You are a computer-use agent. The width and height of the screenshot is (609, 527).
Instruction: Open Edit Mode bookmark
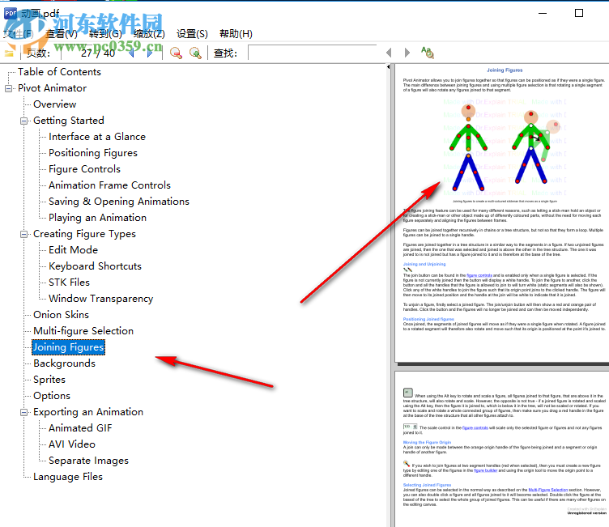pyautogui.click(x=74, y=250)
